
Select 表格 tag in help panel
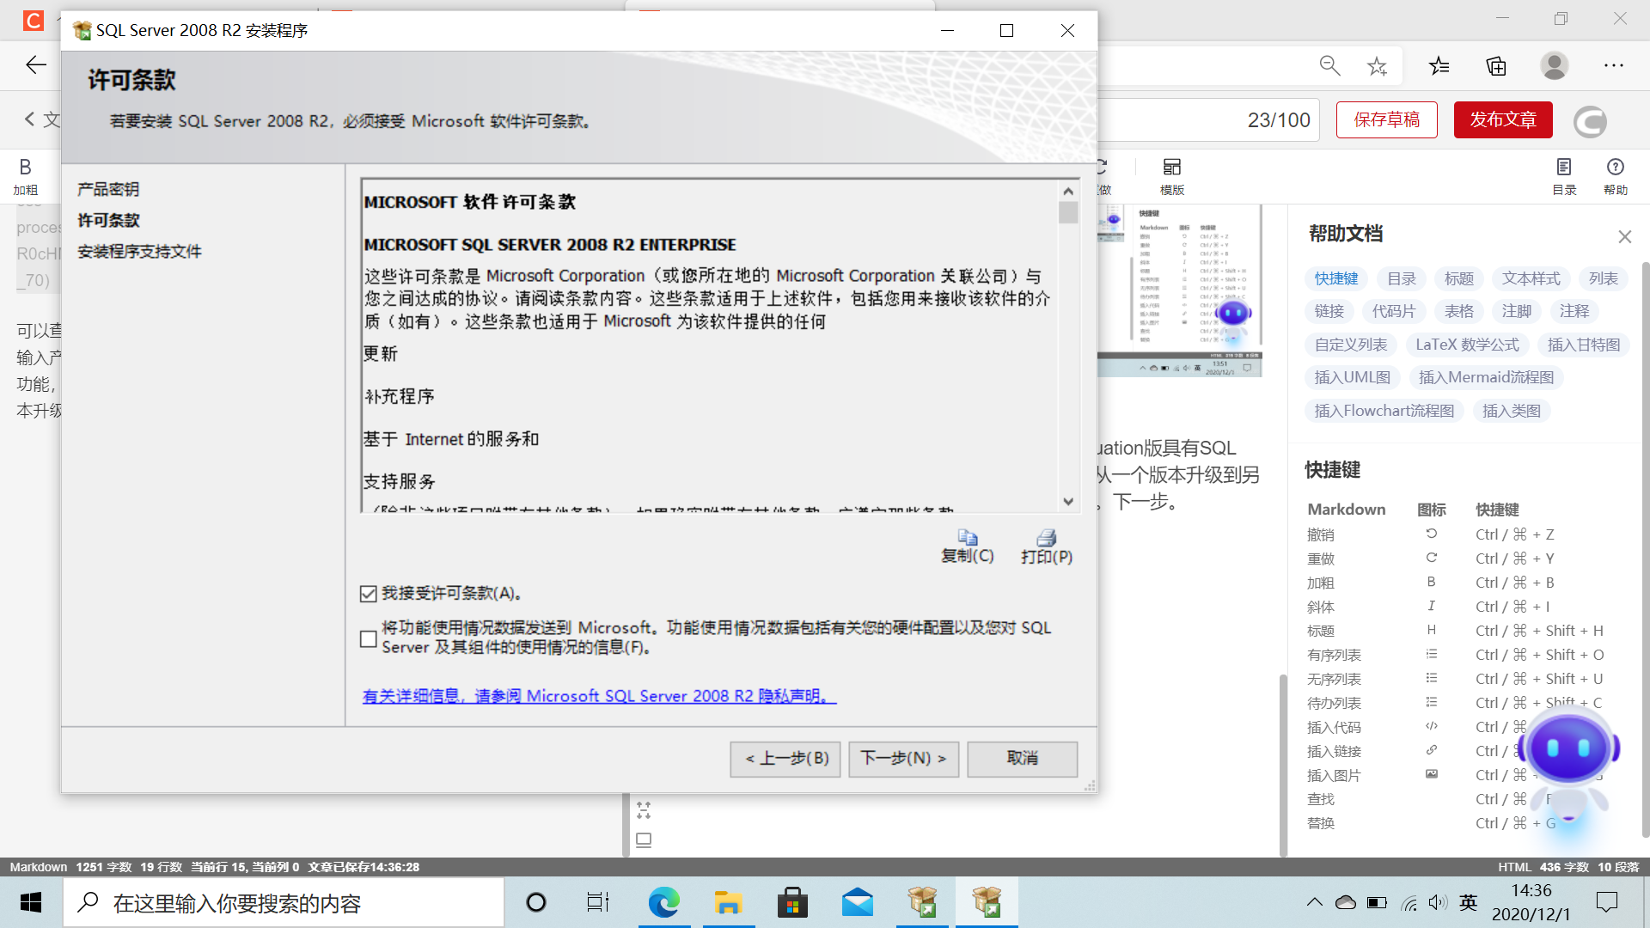(1459, 311)
